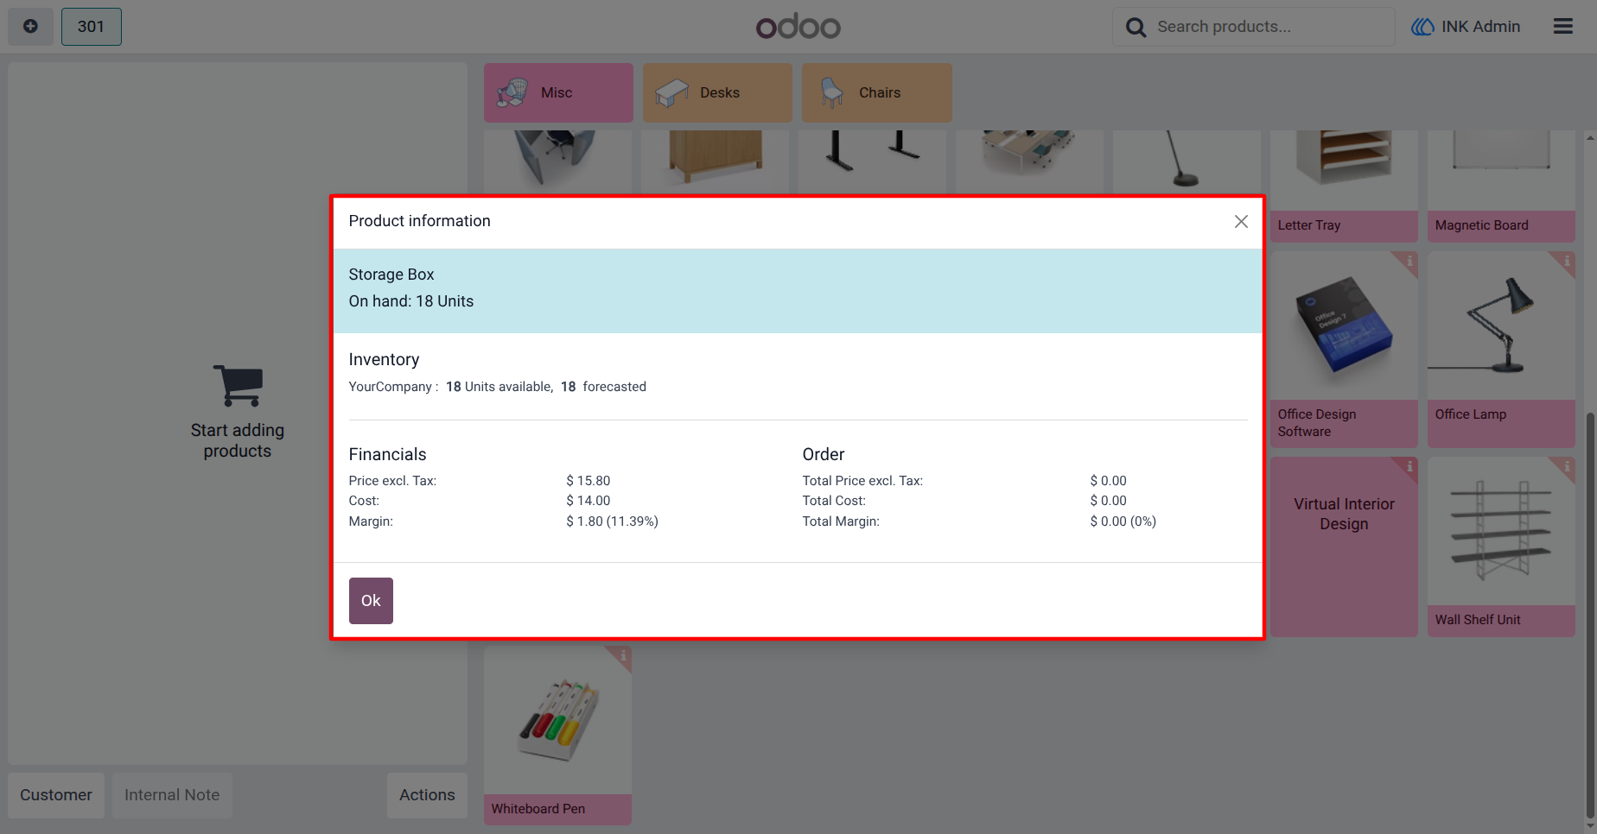
Task: Click the Total Price excl. Tax label
Action: pyautogui.click(x=862, y=481)
